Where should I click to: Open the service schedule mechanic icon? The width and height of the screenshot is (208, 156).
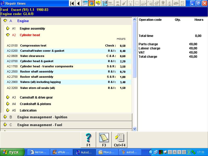click(x=105, y=3)
